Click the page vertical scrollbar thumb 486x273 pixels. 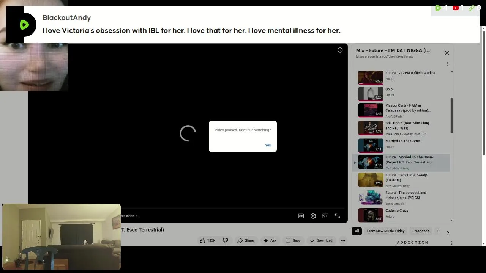(483, 93)
